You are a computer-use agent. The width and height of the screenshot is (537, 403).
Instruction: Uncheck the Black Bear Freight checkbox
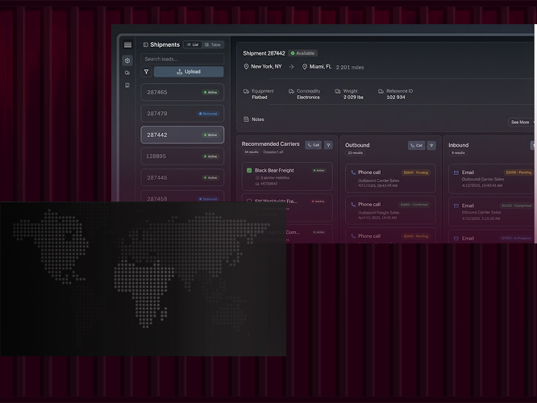click(249, 170)
